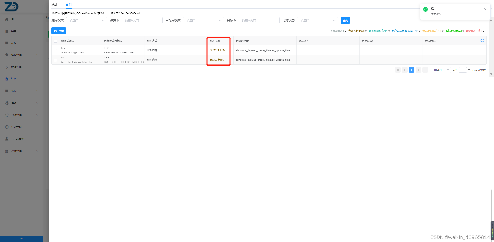Click 数据比对异常: 0 status counter
This screenshot has width=494, height=242.
475,31
